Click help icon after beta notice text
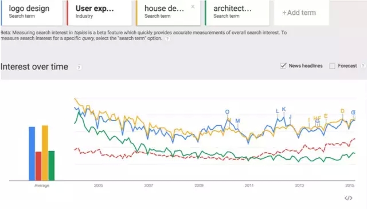Image resolution: width=367 pixels, height=209 pixels. tap(167, 39)
